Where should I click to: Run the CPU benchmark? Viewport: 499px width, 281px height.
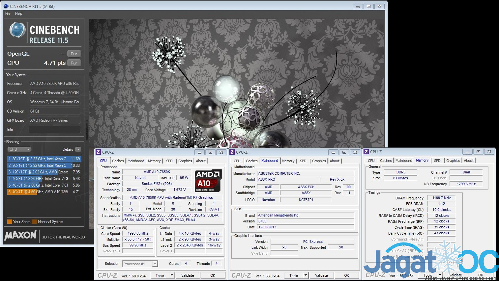point(74,63)
